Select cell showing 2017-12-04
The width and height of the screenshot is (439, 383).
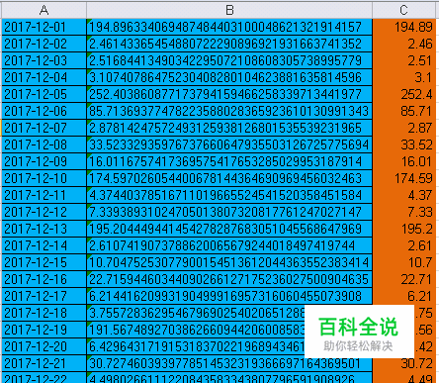point(44,77)
